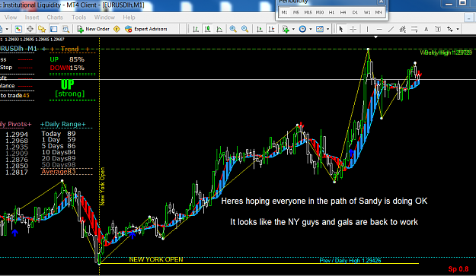Switch chart to Candlesticks mode
The height and width of the screenshot is (276, 476).
208,29
